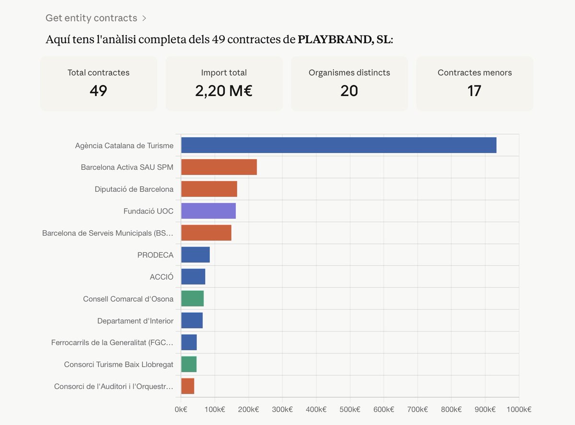Select the Departament d'Interior bar

pos(191,320)
